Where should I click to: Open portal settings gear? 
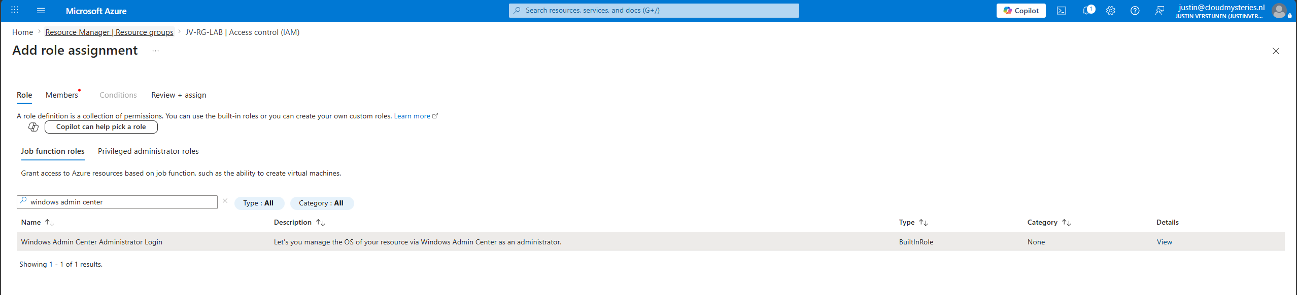click(x=1111, y=11)
